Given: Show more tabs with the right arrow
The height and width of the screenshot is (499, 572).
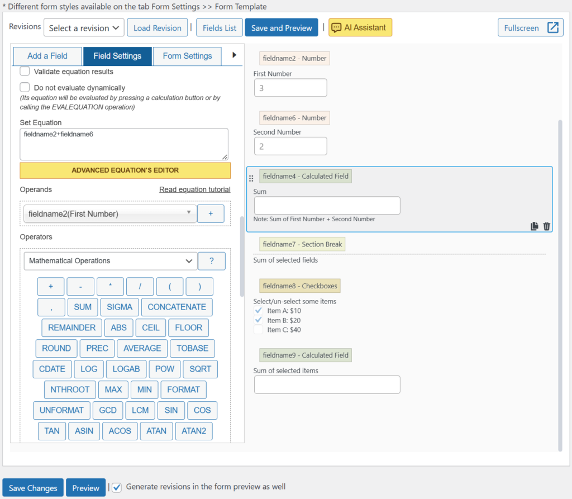Looking at the screenshot, I should pyautogui.click(x=234, y=55).
